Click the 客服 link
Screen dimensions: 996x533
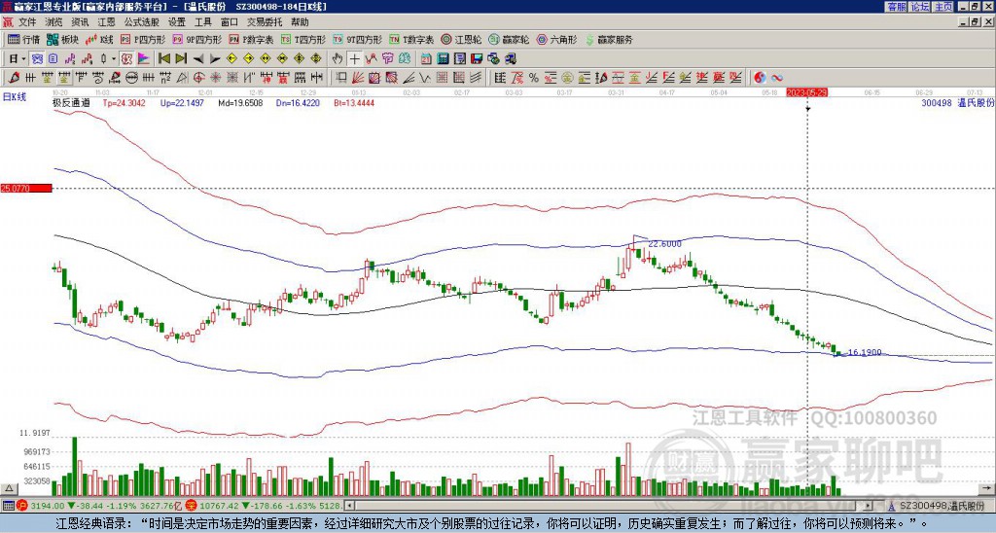pos(897,7)
